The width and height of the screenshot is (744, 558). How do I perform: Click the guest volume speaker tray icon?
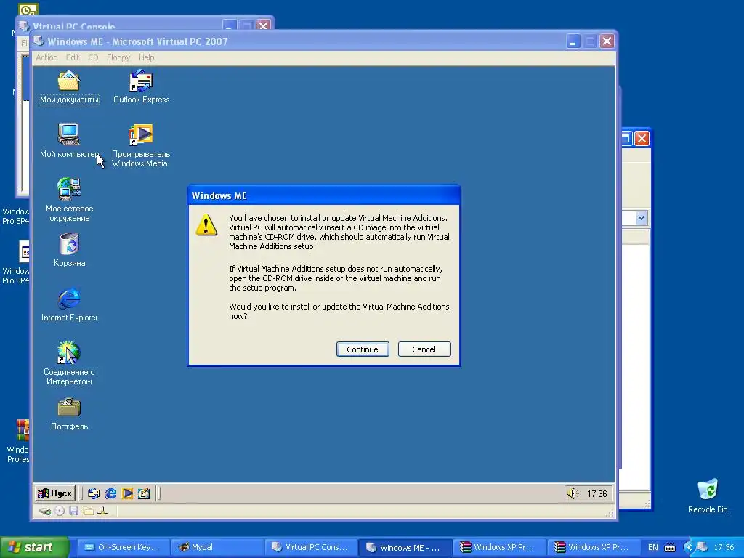573,493
